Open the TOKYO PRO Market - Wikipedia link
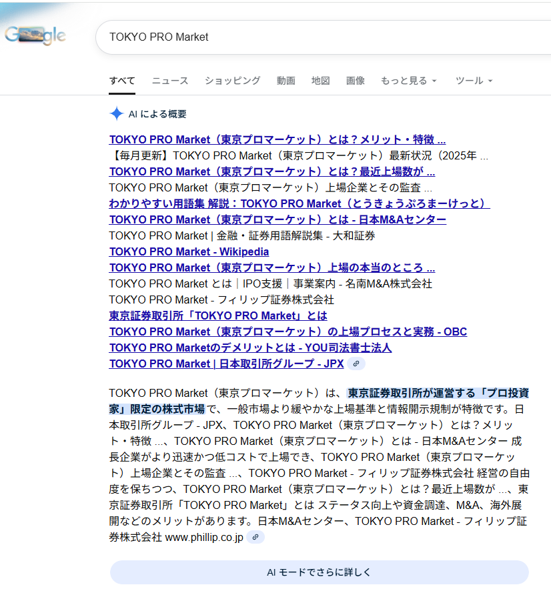551x589 pixels. [189, 251]
